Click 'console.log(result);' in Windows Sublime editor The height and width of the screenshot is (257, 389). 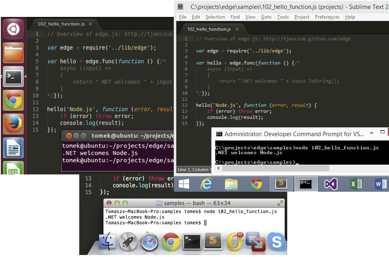tap(235, 117)
